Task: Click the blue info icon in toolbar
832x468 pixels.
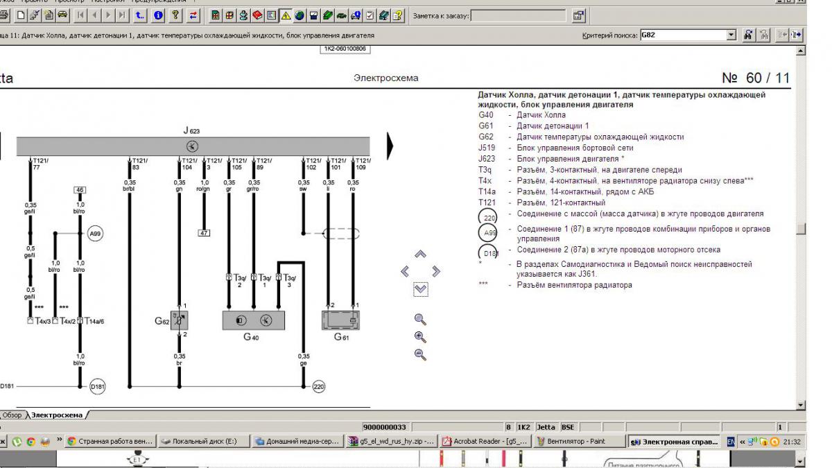Action: coord(159,15)
